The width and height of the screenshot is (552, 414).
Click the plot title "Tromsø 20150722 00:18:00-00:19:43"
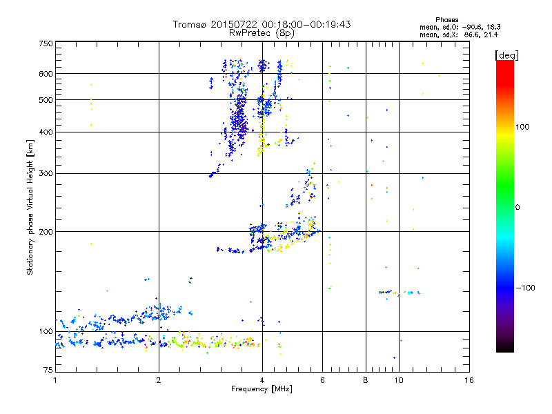[262, 24]
